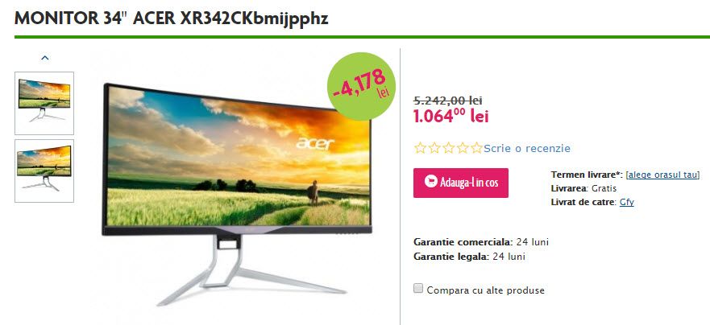The height and width of the screenshot is (325, 710).
Task: Open the alege orasul tau link
Action: click(662, 175)
